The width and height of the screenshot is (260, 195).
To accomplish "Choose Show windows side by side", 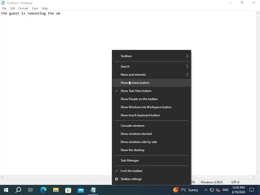I will [x=151, y=142].
